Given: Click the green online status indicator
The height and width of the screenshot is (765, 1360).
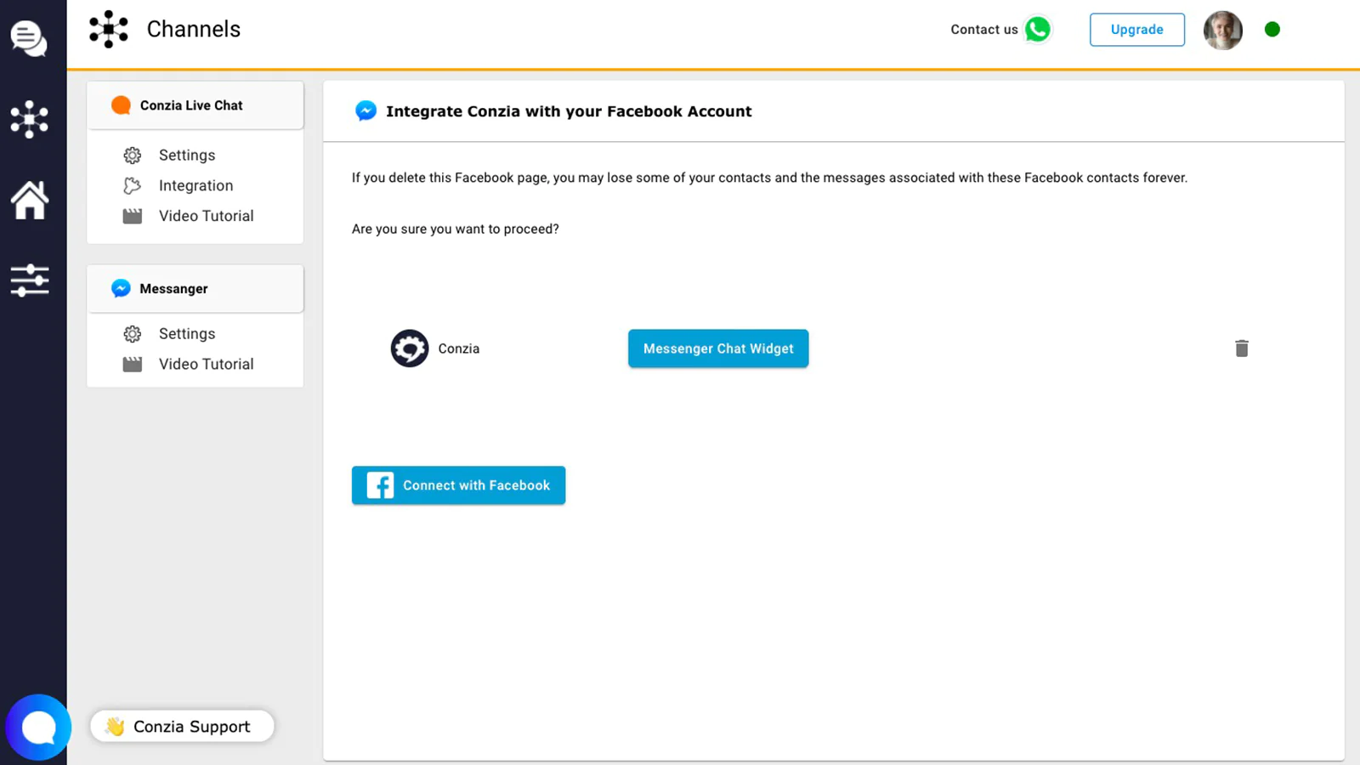Looking at the screenshot, I should pos(1272,30).
